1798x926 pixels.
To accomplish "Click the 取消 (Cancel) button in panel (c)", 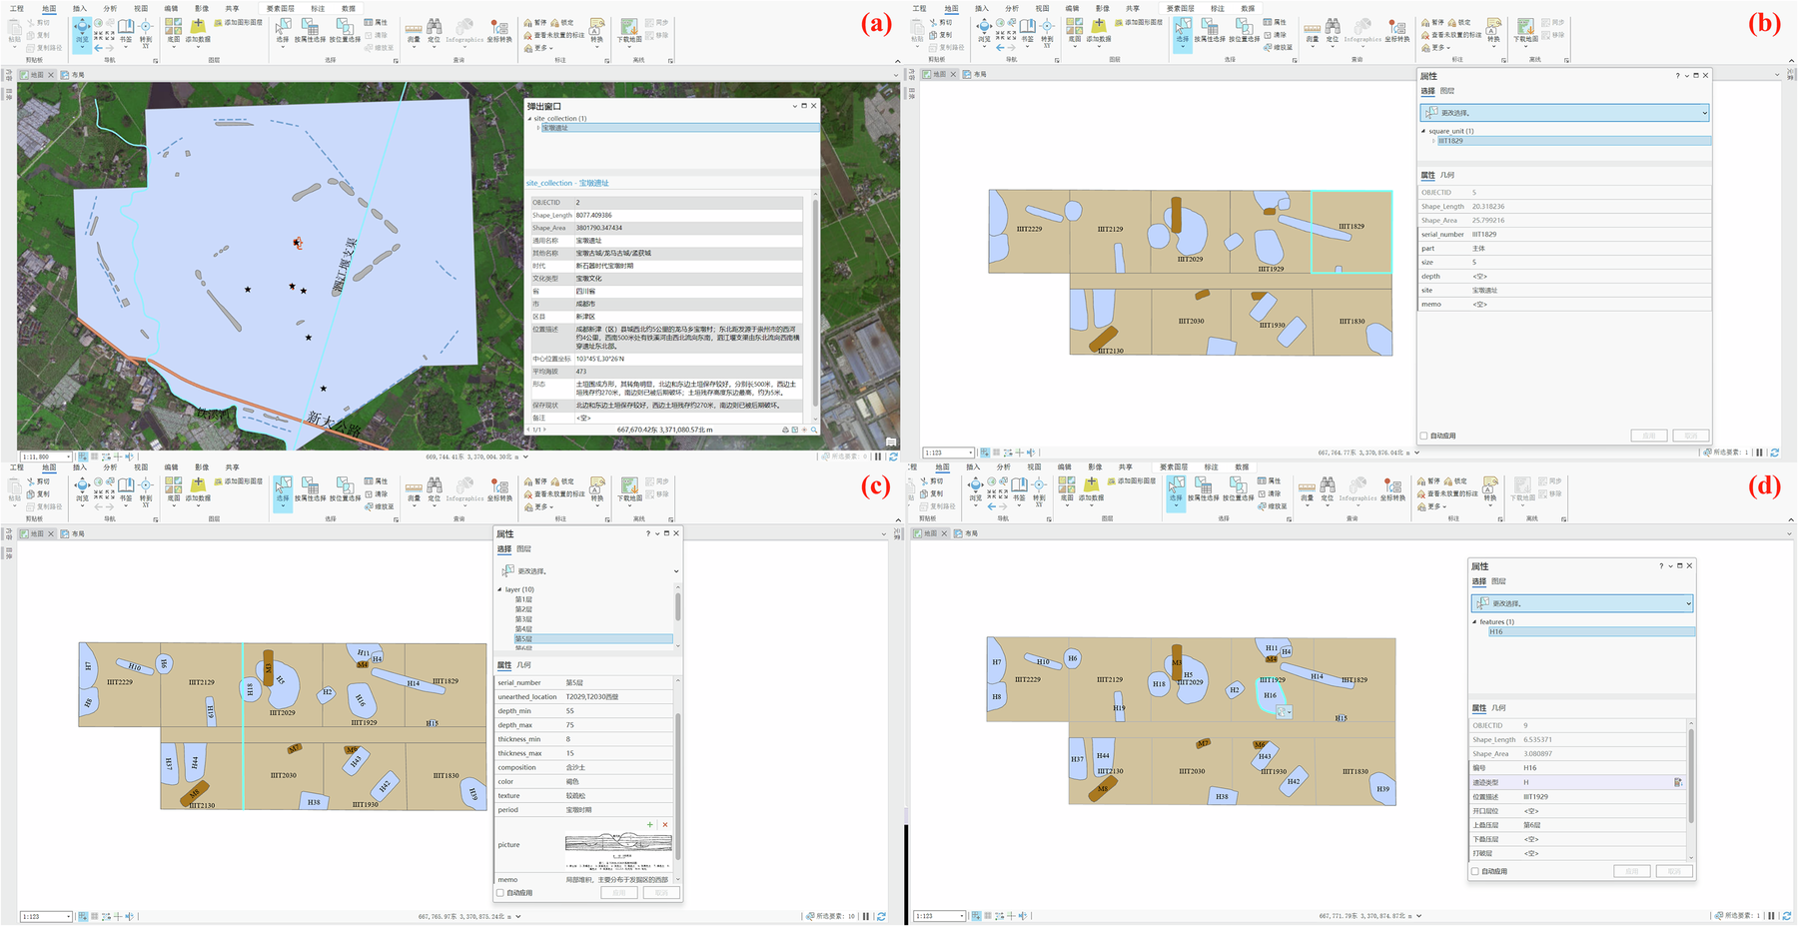I will coord(660,893).
